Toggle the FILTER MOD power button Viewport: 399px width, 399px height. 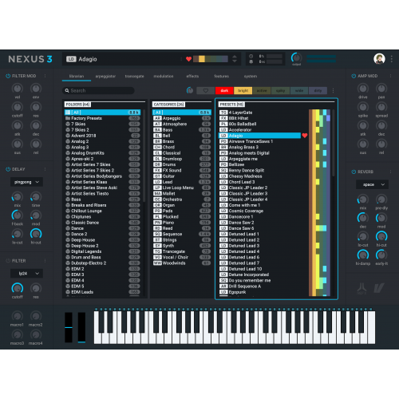click(x=8, y=76)
